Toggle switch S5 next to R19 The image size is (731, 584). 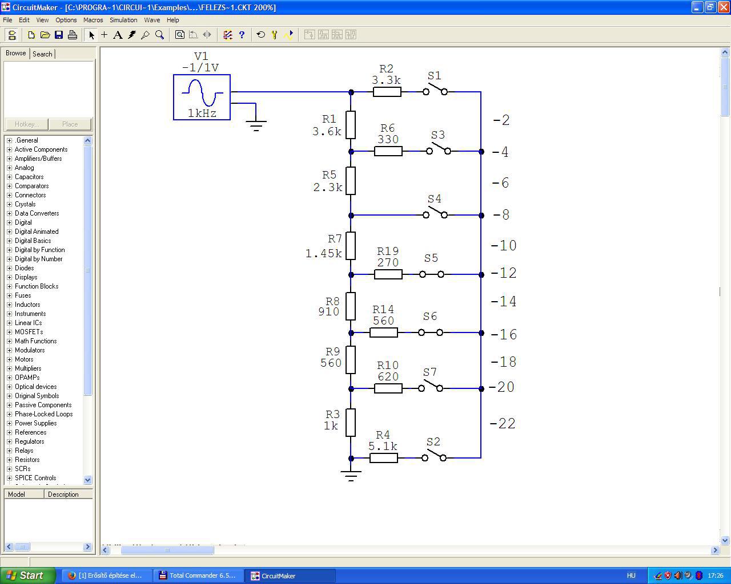coord(432,274)
